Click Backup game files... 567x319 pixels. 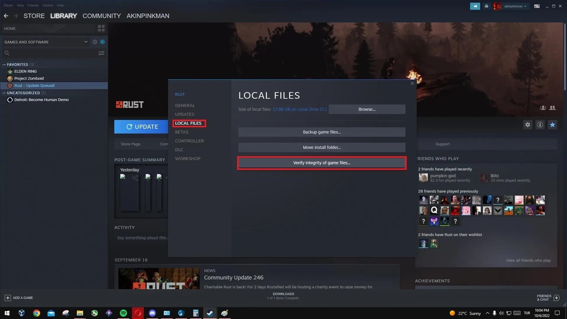pos(322,132)
